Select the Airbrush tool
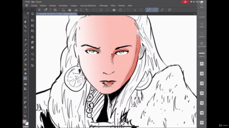This screenshot has height=128, width=229. [25, 64]
